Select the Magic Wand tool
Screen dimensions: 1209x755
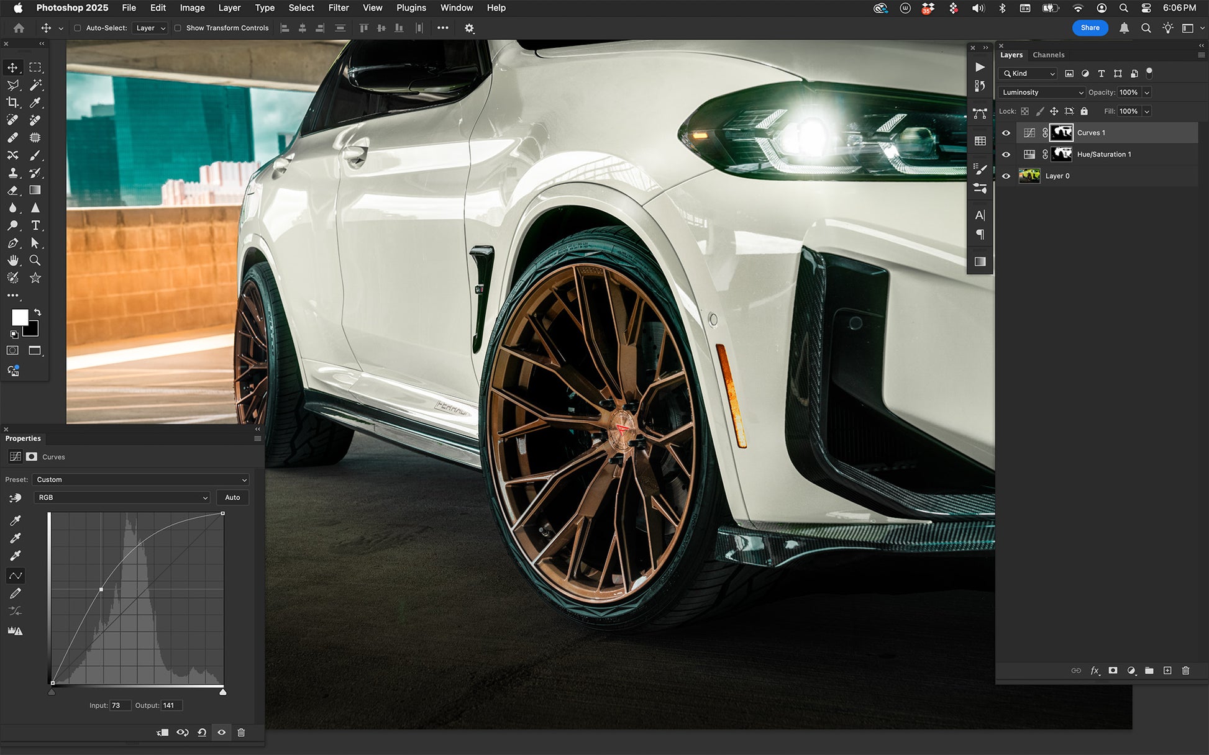(x=35, y=84)
